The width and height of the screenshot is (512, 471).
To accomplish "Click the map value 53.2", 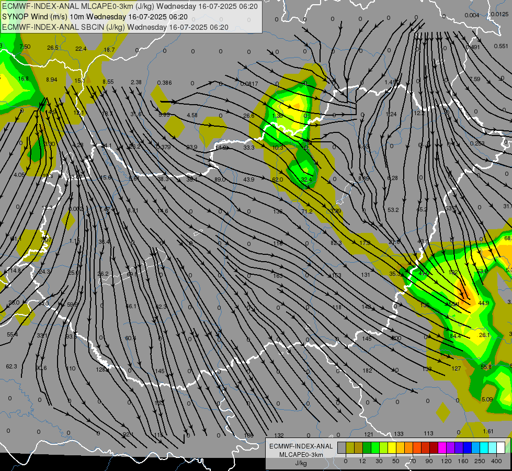I will [393, 210].
